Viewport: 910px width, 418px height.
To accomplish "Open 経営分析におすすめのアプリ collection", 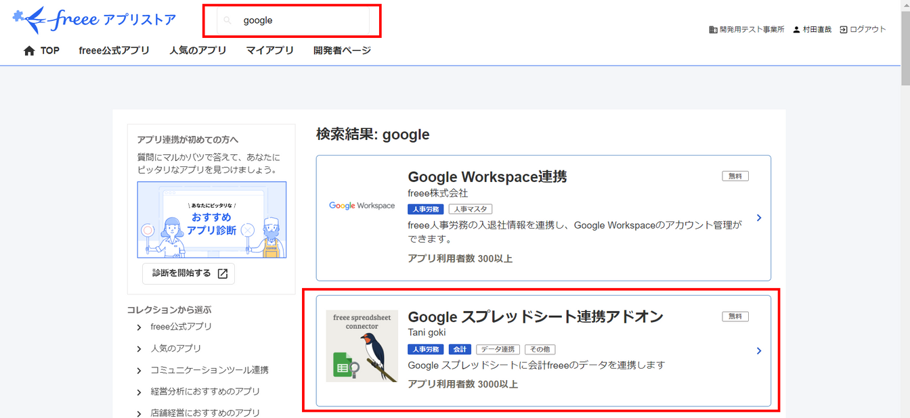I will point(204,392).
